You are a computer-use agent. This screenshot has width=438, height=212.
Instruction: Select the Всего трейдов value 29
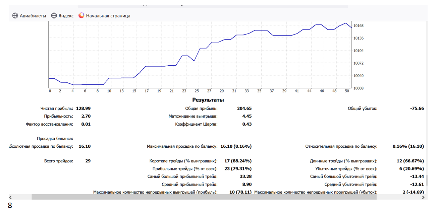pyautogui.click(x=88, y=161)
